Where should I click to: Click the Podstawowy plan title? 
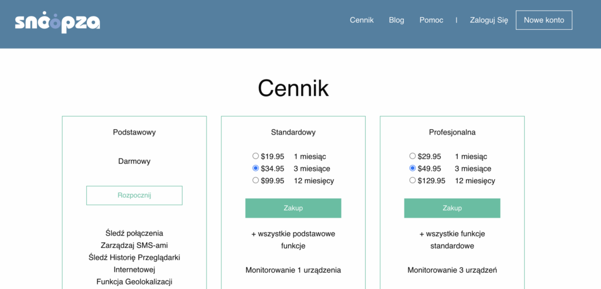pyautogui.click(x=134, y=132)
